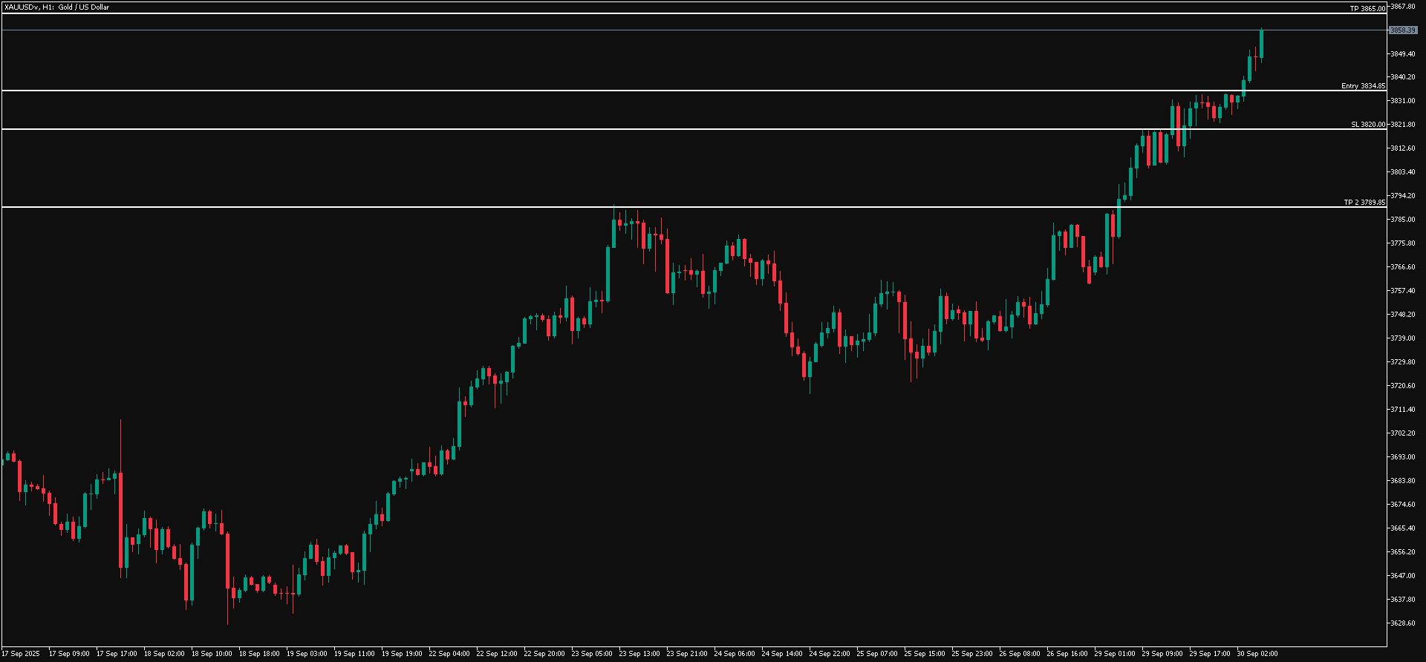
Task: Click the 30 Sep 02:00 time label
Action: 1257,654
